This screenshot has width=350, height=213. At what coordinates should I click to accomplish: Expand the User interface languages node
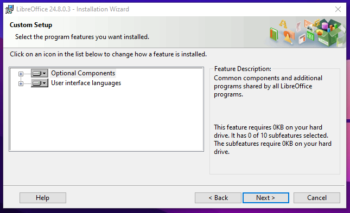click(21, 83)
